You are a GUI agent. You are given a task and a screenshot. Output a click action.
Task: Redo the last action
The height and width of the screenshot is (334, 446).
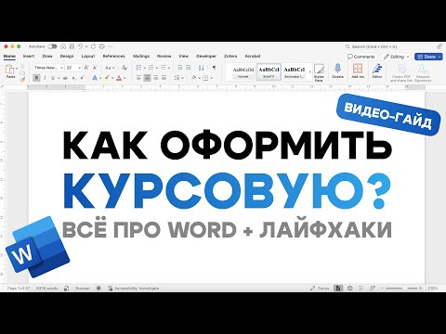[93, 46]
